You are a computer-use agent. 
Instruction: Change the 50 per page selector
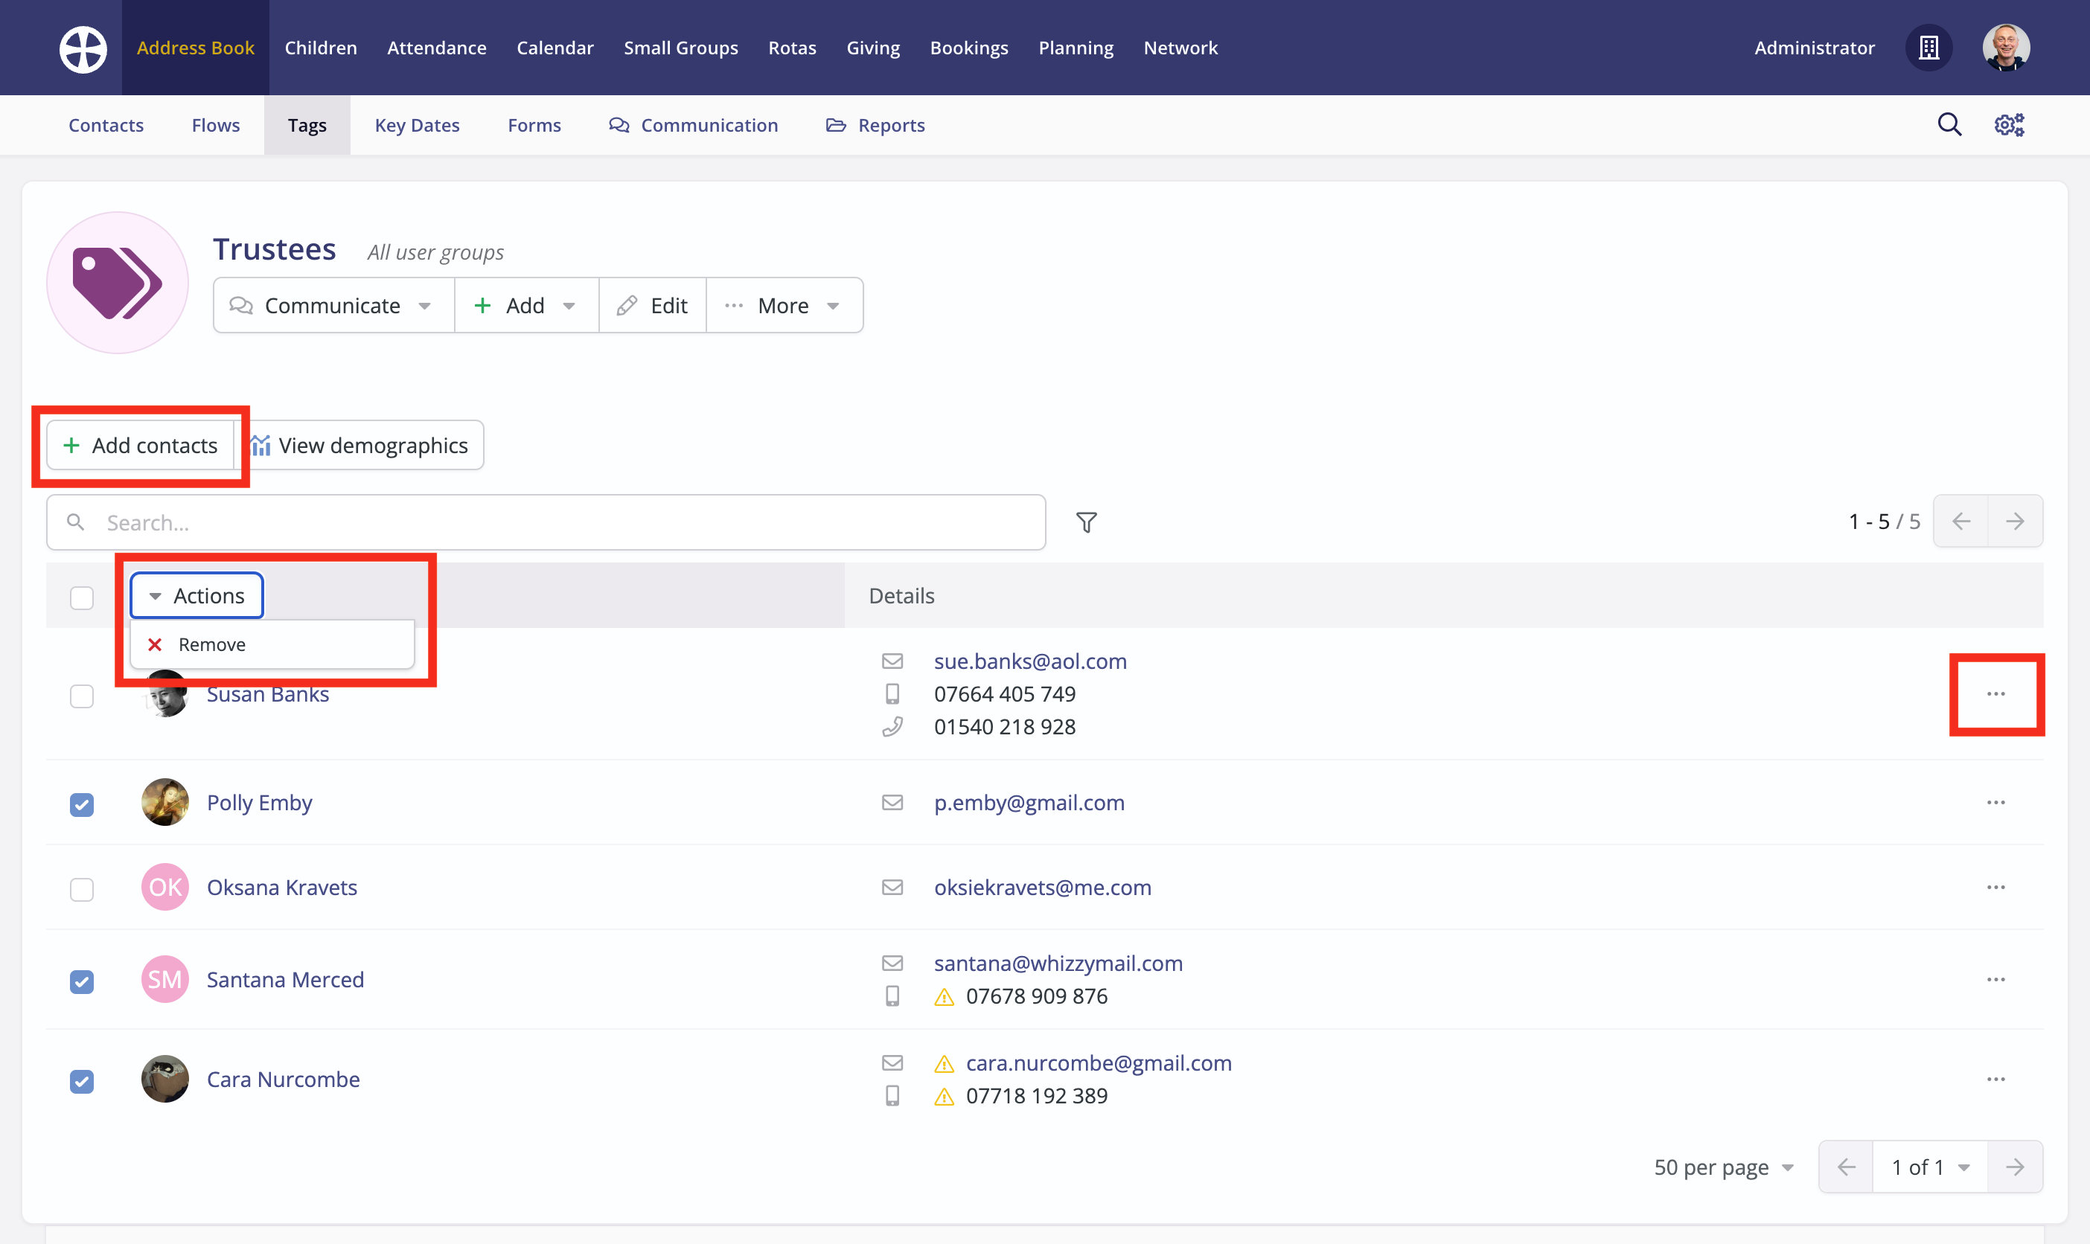point(1723,1167)
